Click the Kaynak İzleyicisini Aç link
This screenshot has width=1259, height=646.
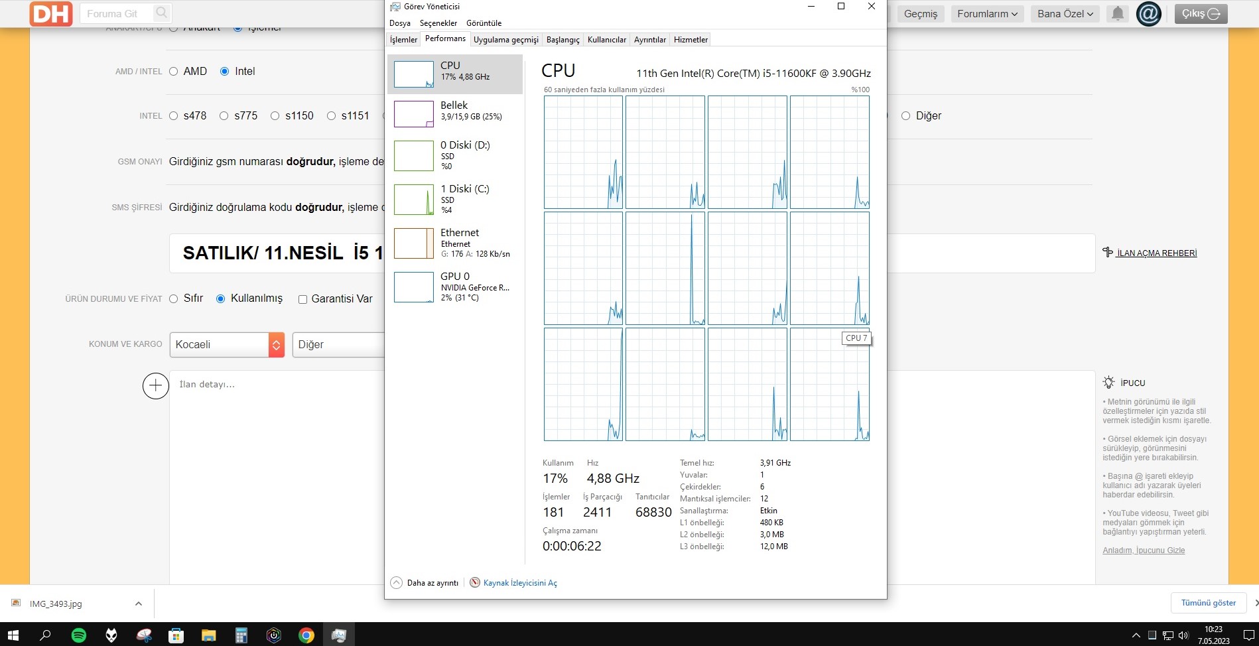[520, 583]
